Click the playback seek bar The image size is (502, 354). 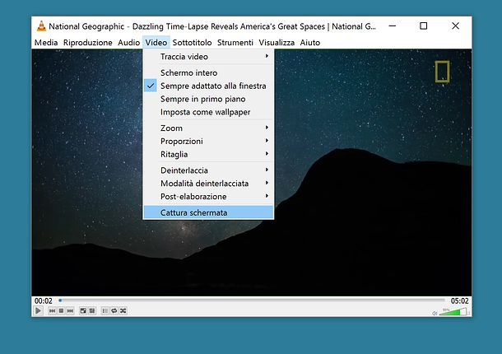[252, 300]
